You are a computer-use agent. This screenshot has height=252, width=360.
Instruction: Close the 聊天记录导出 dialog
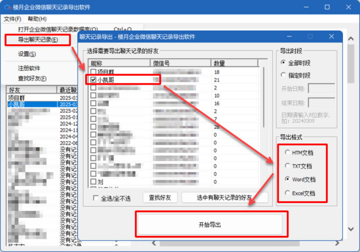[331, 37]
